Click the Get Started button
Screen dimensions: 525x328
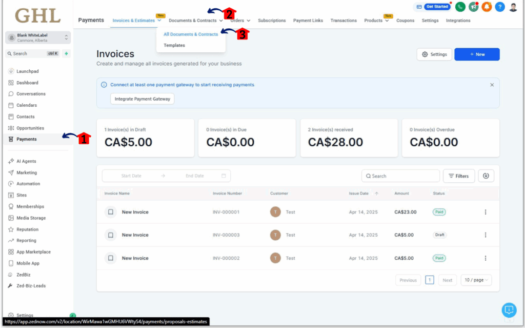[x=437, y=7]
